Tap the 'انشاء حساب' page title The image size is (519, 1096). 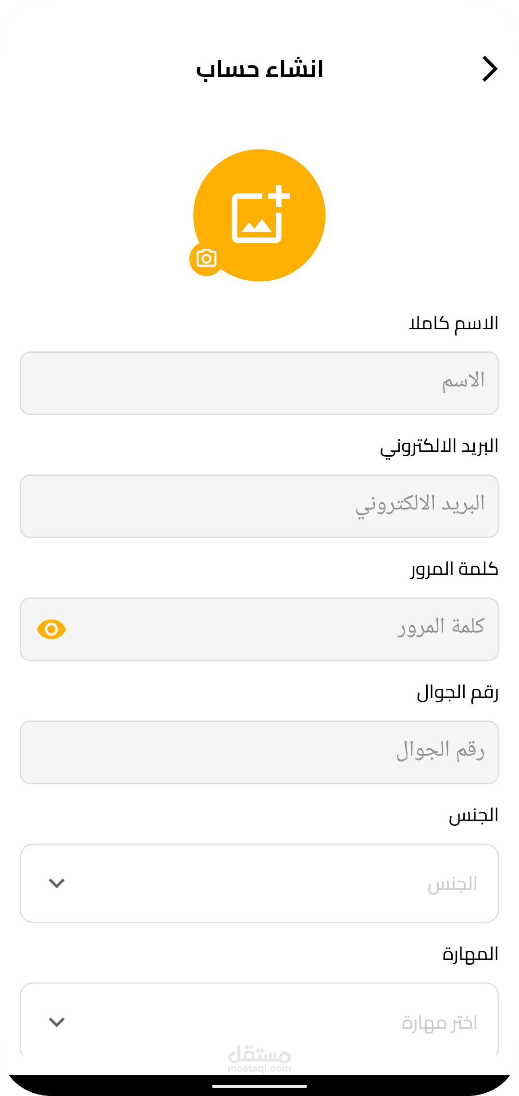click(x=259, y=69)
